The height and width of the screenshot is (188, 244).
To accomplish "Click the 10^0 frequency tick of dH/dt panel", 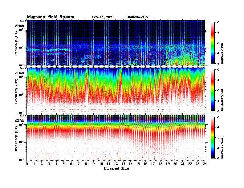I will (20, 47).
